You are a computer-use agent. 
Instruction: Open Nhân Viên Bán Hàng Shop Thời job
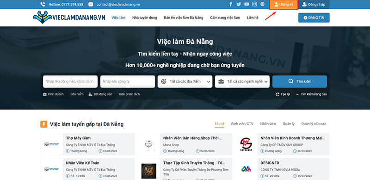pos(192,138)
